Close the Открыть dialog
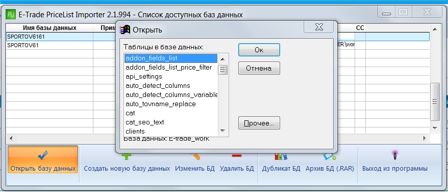448x192 pixels. pos(318,27)
